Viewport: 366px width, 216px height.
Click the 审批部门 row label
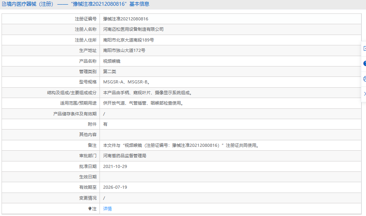[x=88, y=156]
